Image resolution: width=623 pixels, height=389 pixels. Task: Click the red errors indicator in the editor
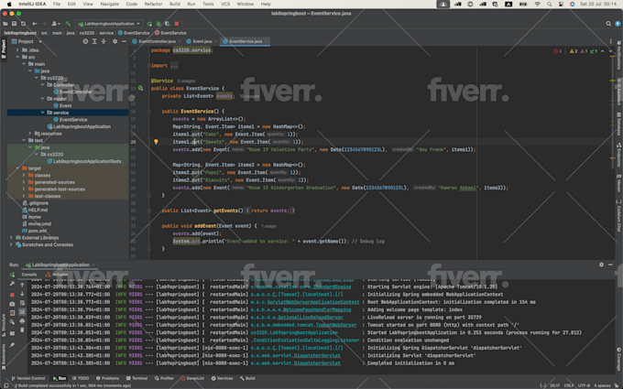coord(557,51)
